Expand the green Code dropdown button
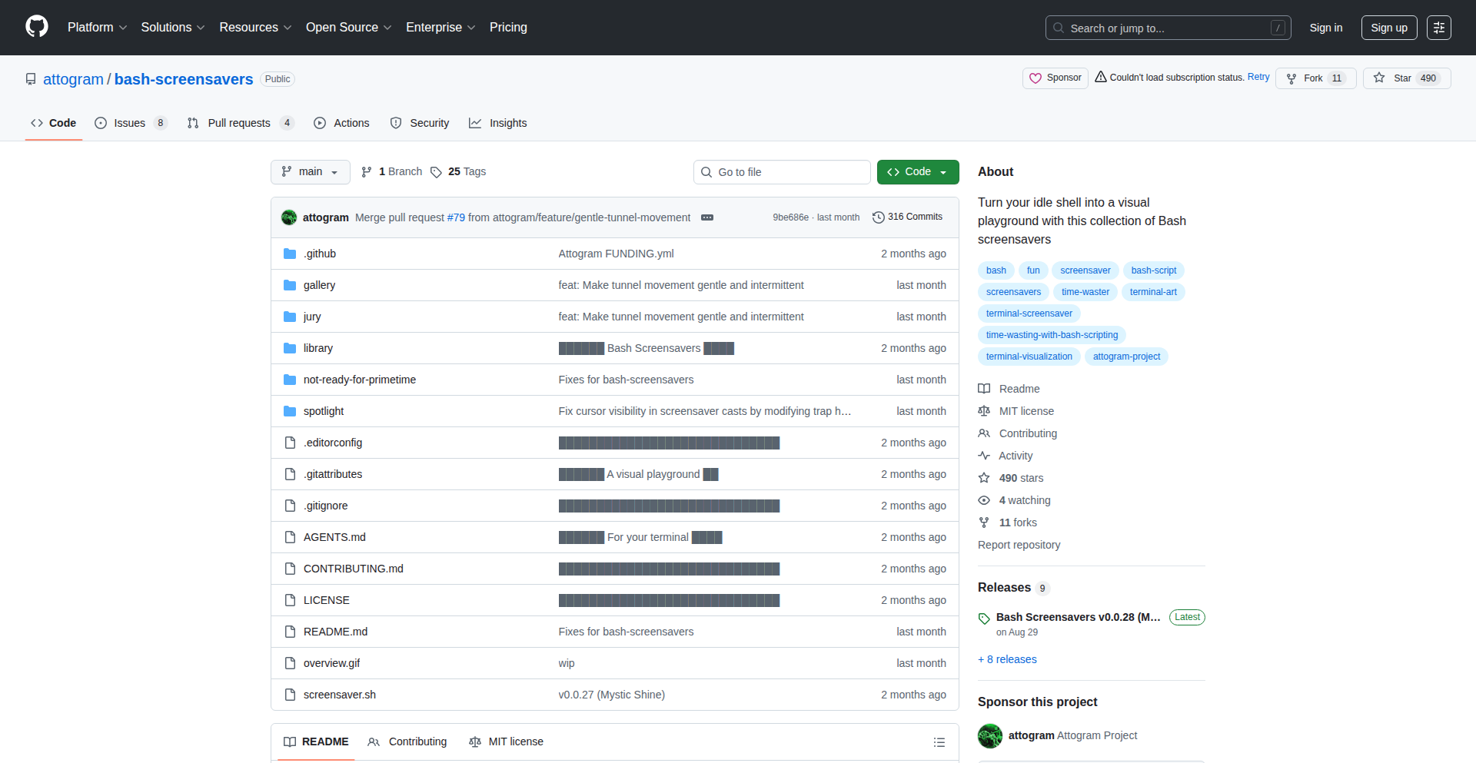 pos(917,172)
